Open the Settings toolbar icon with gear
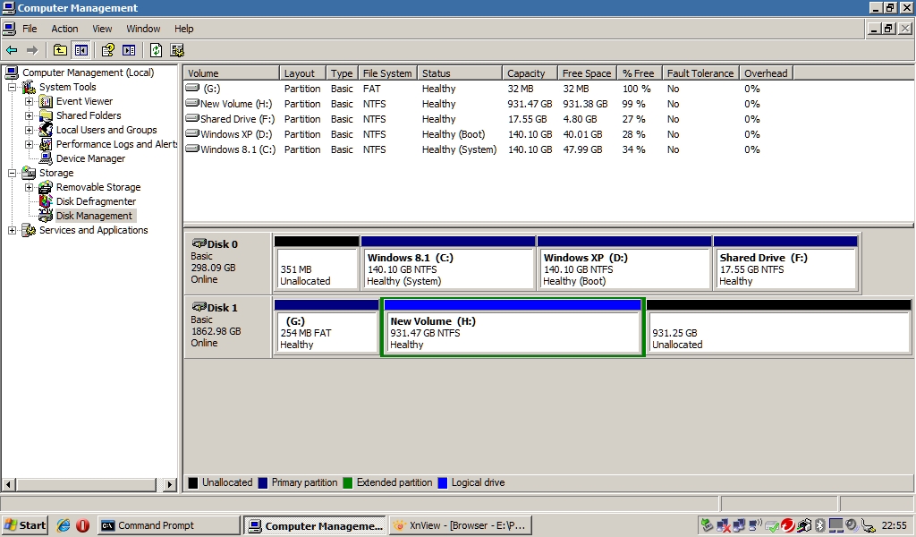916x537 pixels. [177, 50]
